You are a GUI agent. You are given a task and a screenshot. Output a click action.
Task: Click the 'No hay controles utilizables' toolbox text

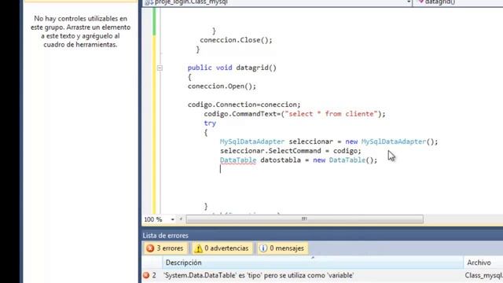[80, 31]
